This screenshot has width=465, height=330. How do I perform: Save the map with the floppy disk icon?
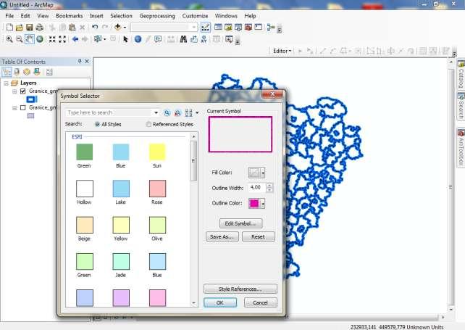click(30, 28)
